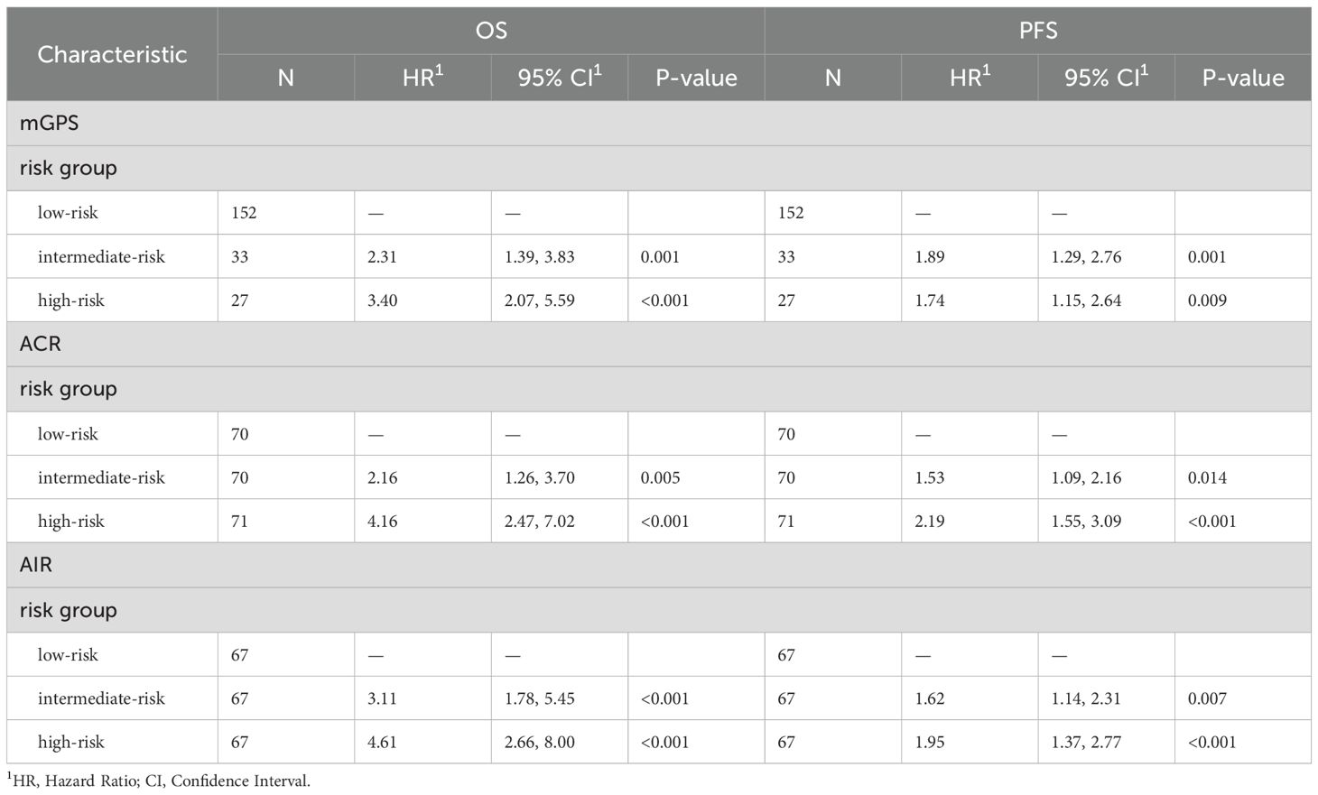Click the PFS hazard ratio 1.89

pos(929,257)
